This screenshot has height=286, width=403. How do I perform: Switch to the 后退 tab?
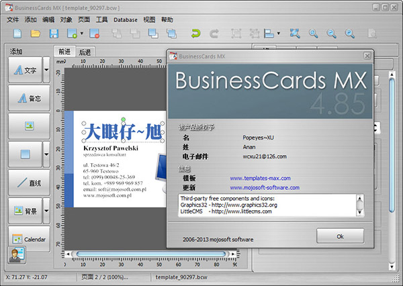pos(86,52)
